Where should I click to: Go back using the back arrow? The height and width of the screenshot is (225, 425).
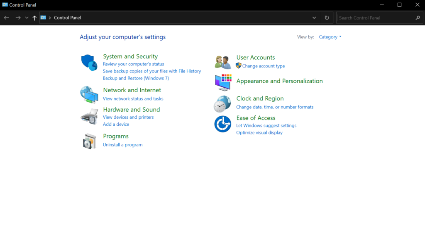coord(7,18)
